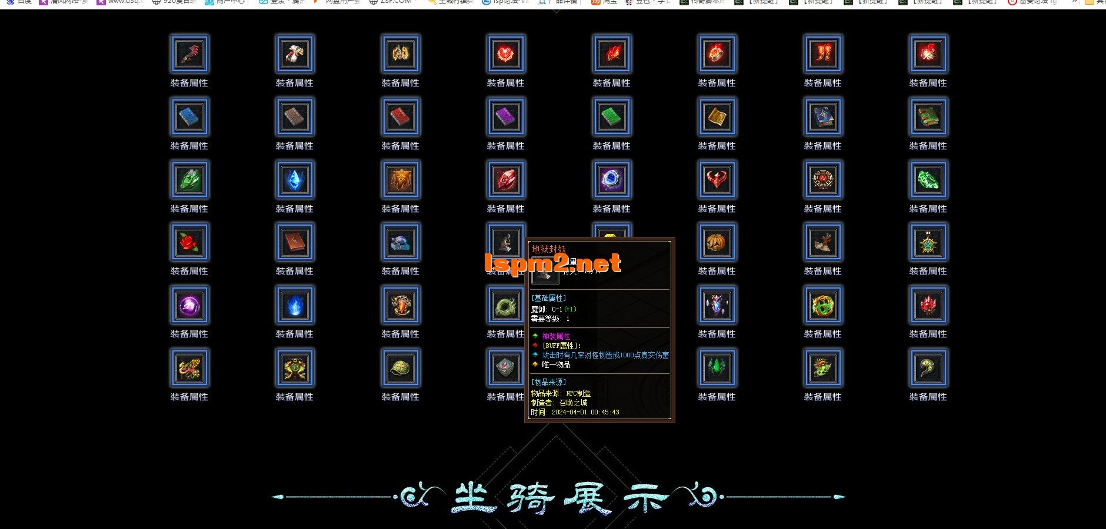Open the winged blue gem ornament icon
Screen dimensions: 1106x529
(x=717, y=305)
